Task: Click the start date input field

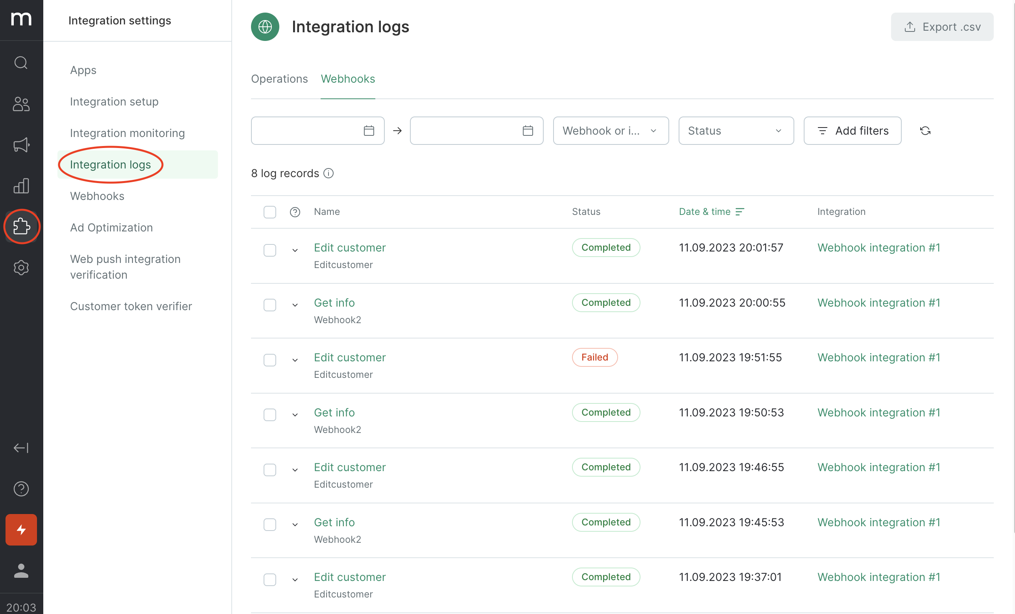Action: pos(317,131)
